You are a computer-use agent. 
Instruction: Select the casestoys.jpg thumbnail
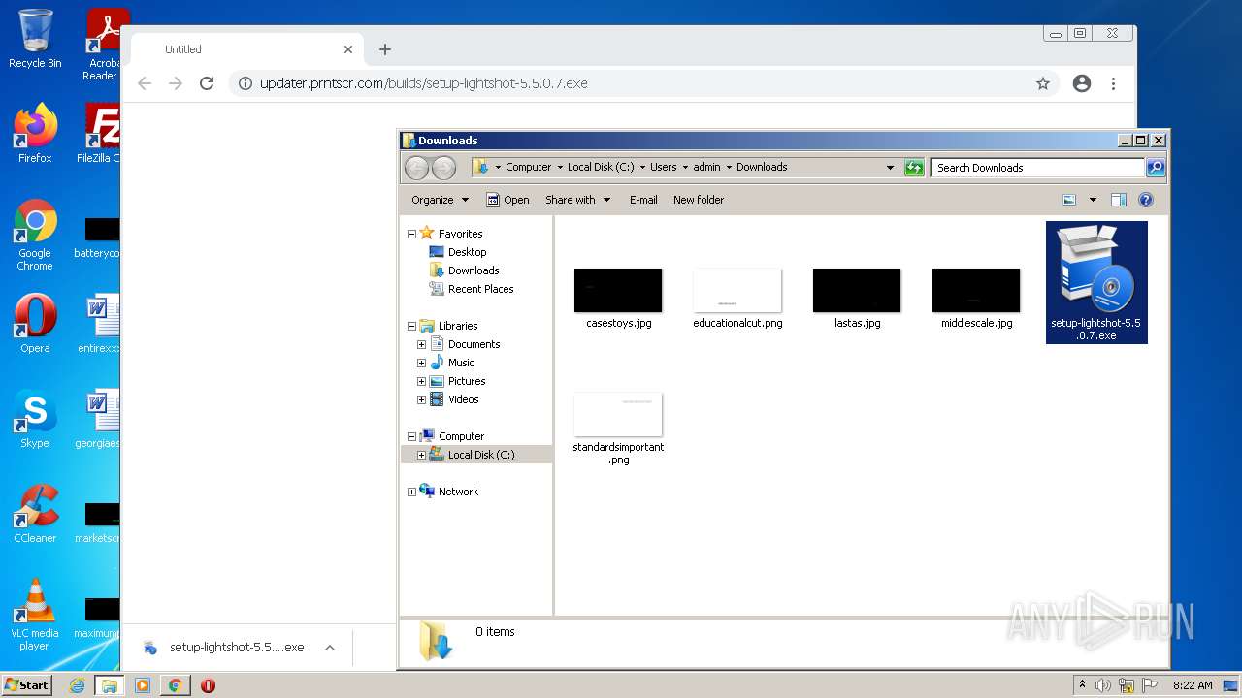click(618, 299)
